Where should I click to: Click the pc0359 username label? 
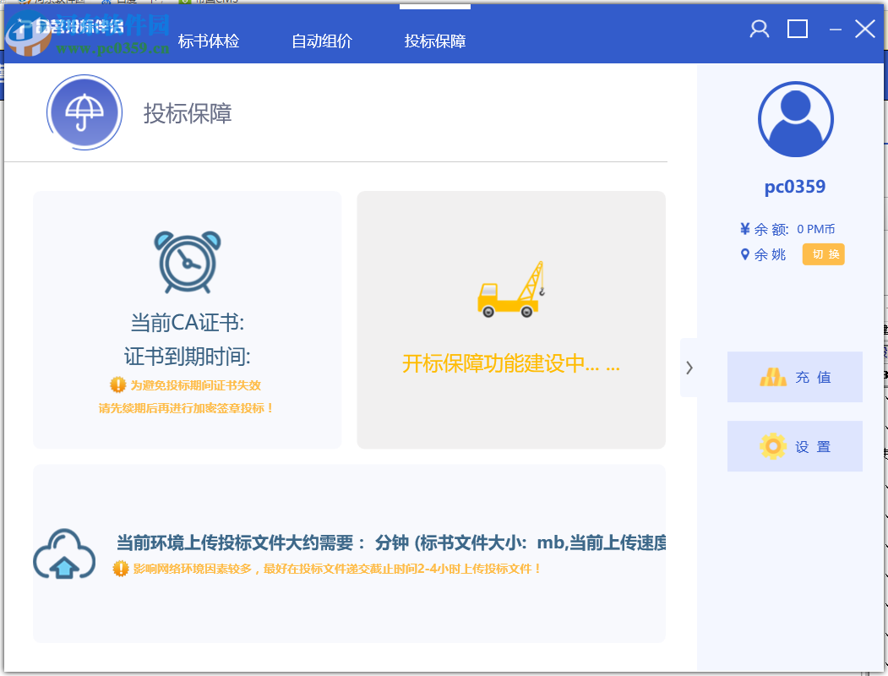(x=795, y=187)
